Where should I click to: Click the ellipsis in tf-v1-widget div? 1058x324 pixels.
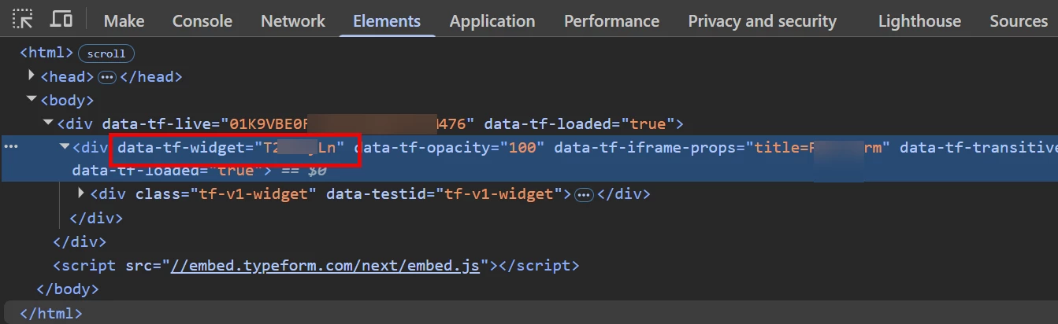tap(584, 195)
